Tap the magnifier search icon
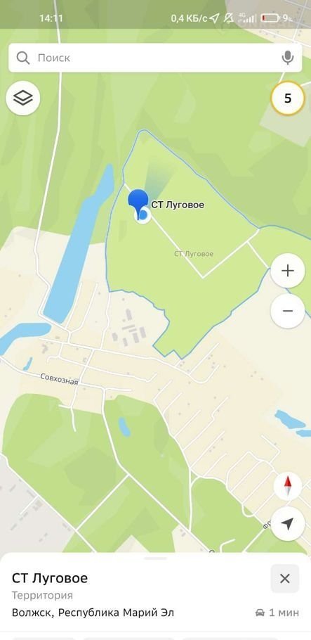The width and height of the screenshot is (311, 640). (x=23, y=58)
